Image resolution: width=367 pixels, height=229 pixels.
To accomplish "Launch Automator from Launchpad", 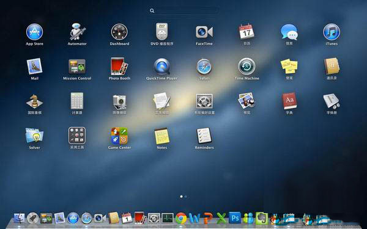I will [77, 32].
